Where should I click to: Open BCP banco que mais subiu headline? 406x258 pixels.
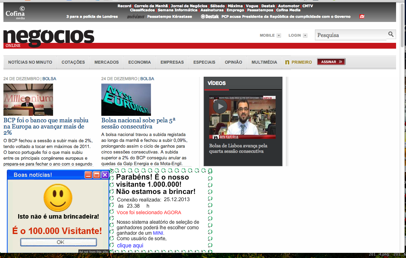tap(46, 126)
